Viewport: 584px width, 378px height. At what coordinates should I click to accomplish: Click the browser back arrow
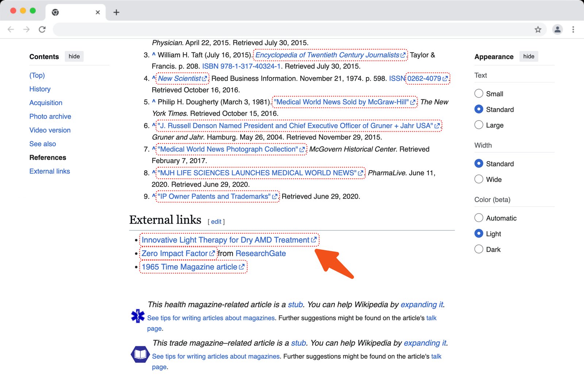click(11, 30)
